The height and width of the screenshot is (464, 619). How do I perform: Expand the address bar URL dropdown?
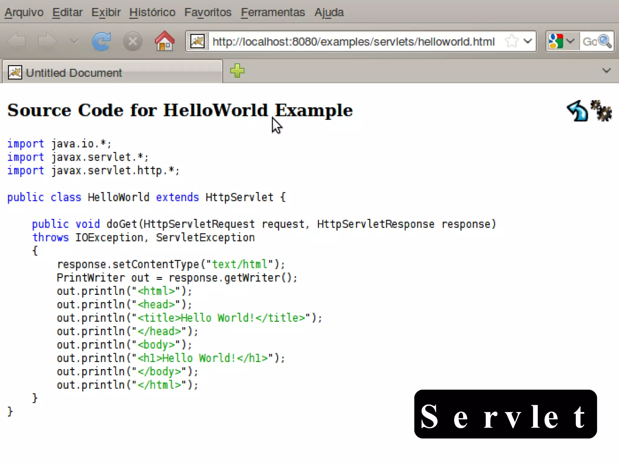(x=528, y=41)
